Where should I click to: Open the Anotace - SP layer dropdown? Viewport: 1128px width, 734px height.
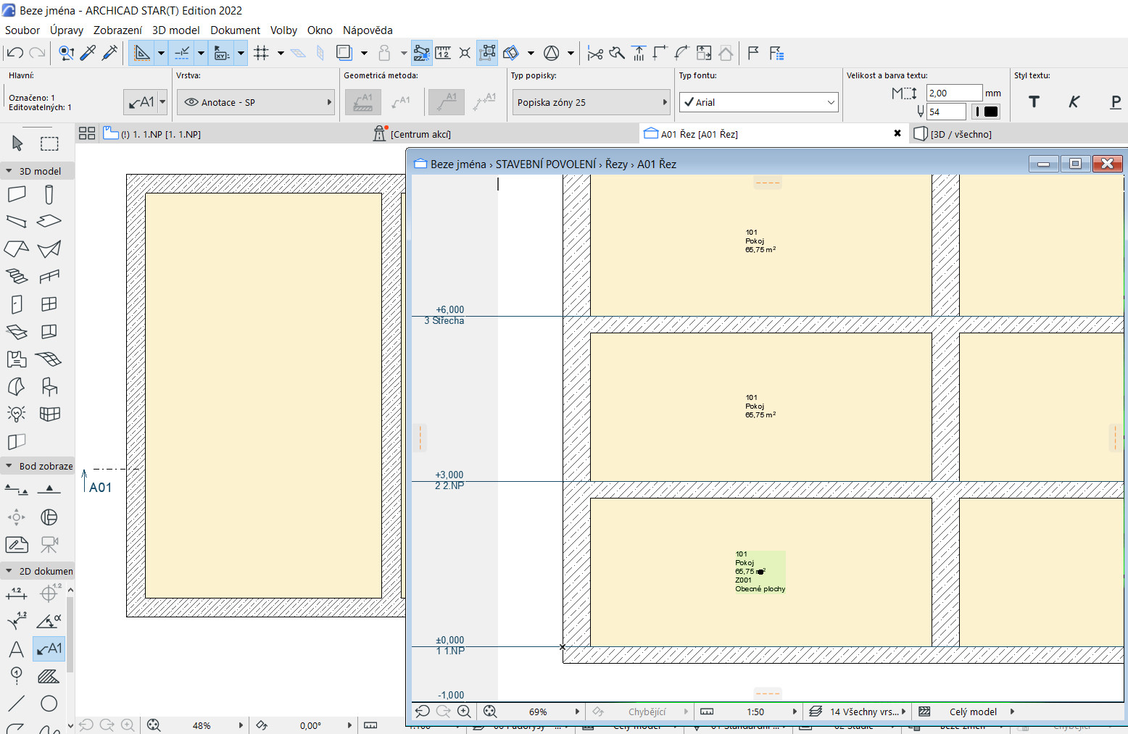click(255, 102)
